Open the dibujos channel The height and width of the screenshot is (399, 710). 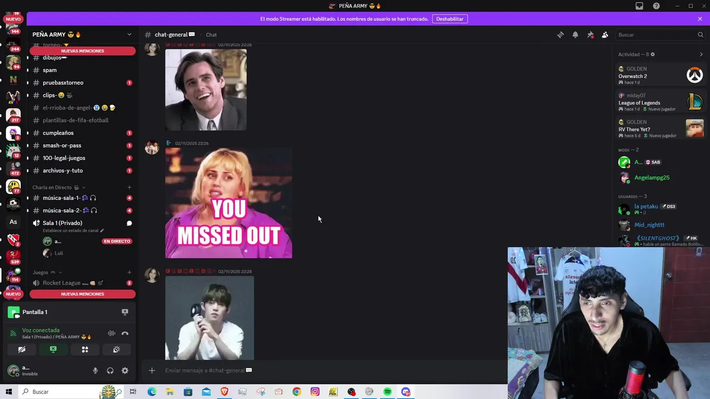(x=82, y=58)
